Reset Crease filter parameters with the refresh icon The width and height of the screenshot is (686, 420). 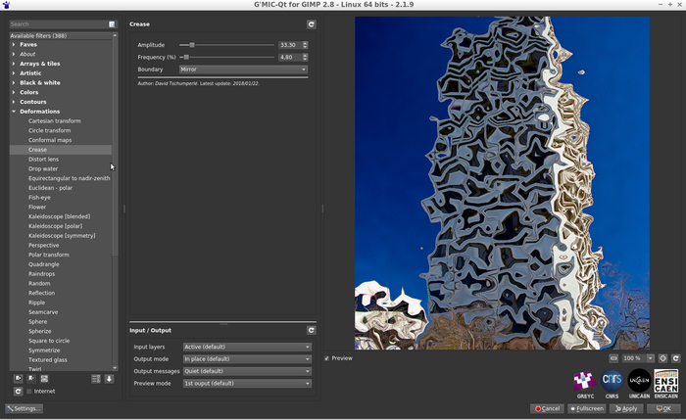click(x=312, y=23)
